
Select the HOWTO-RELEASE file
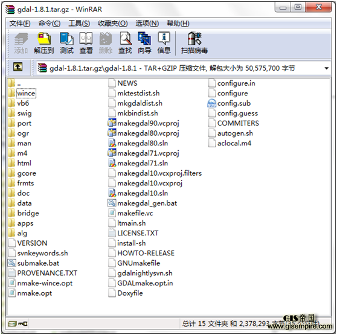141,253
